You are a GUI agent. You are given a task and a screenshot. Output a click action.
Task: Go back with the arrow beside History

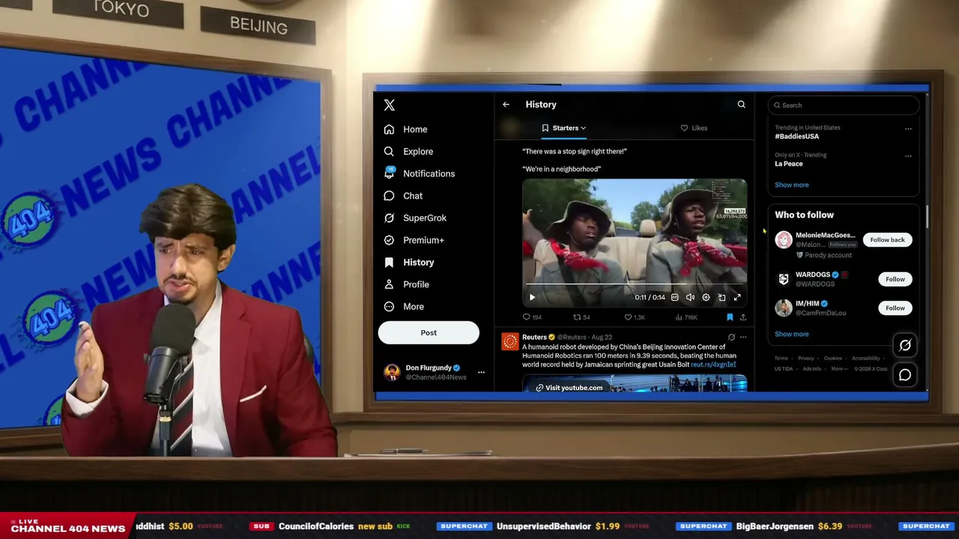click(x=506, y=105)
